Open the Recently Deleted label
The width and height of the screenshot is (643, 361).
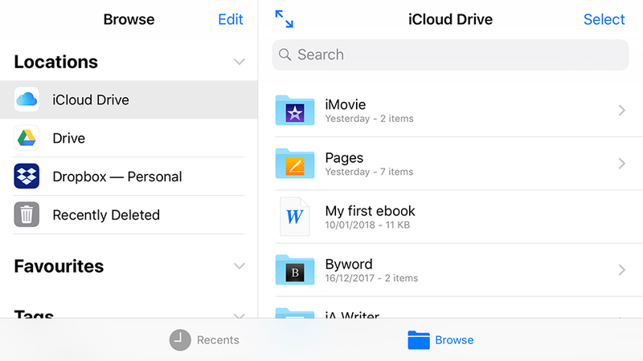pyautogui.click(x=106, y=215)
